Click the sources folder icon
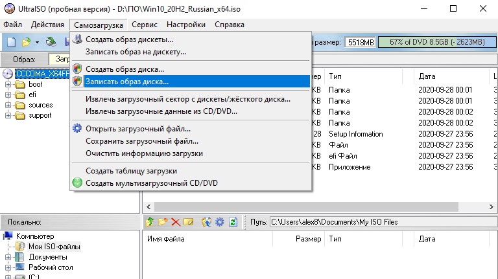The height and width of the screenshot is (279, 498). pos(20,106)
